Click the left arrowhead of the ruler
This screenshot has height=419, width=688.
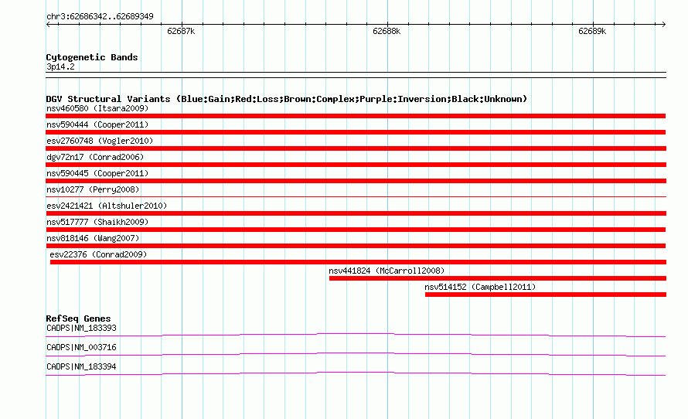coord(48,25)
